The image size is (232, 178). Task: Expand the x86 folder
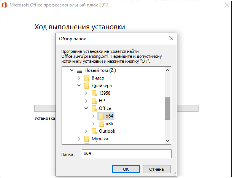[x=94, y=124]
